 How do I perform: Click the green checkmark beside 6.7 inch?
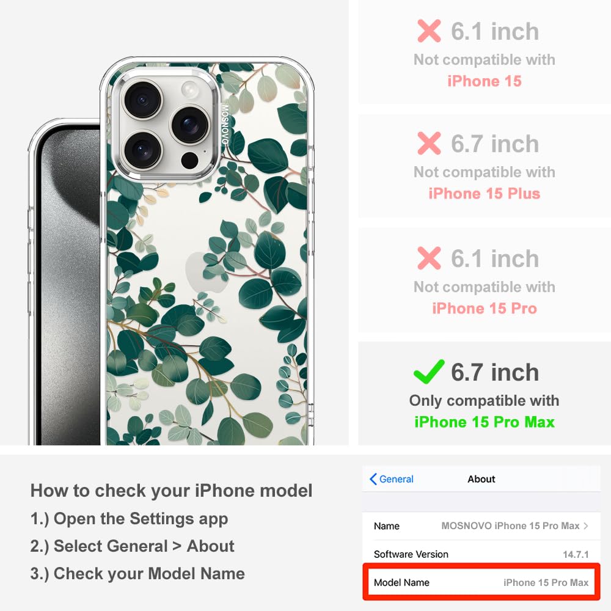(x=429, y=371)
